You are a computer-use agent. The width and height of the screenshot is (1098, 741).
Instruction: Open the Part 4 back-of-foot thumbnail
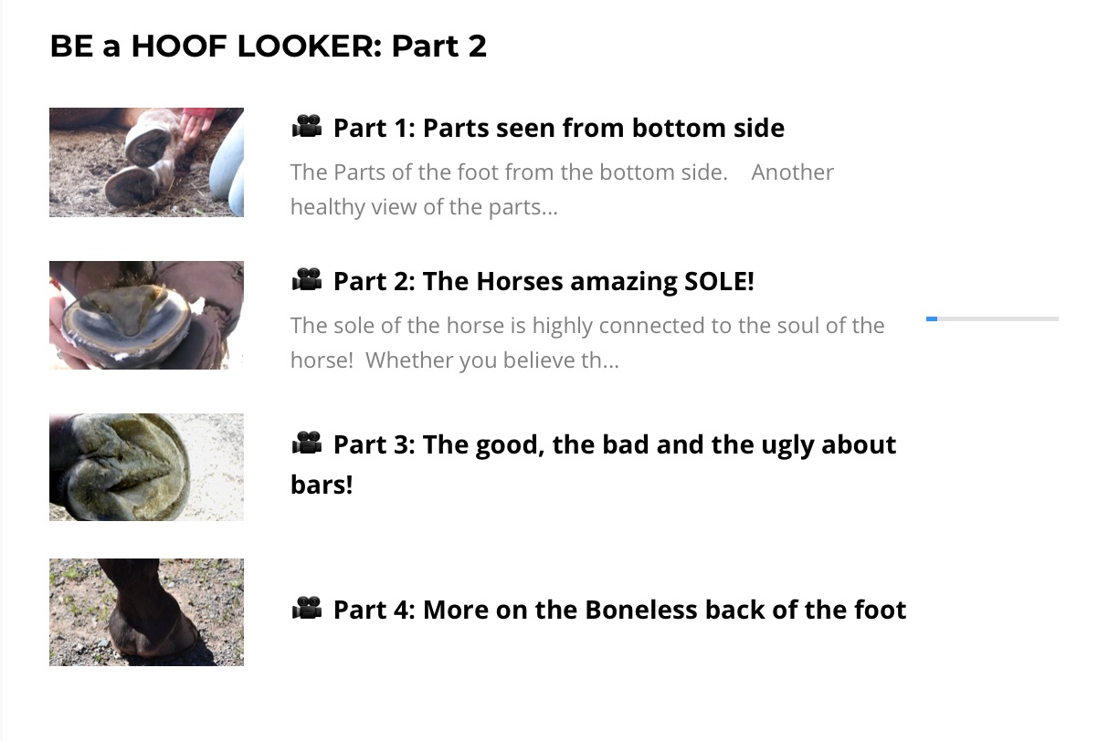click(146, 612)
